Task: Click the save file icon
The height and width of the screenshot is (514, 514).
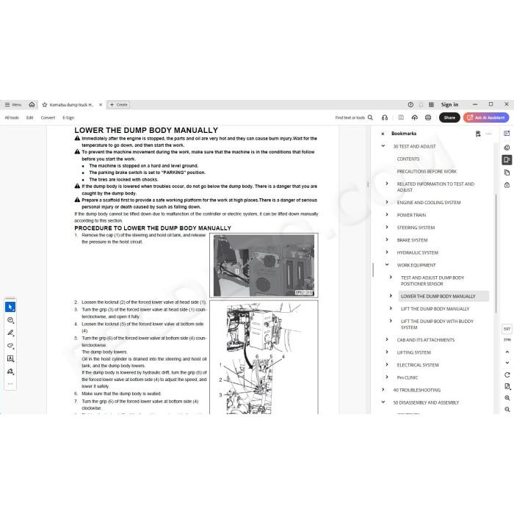Action: click(401, 117)
